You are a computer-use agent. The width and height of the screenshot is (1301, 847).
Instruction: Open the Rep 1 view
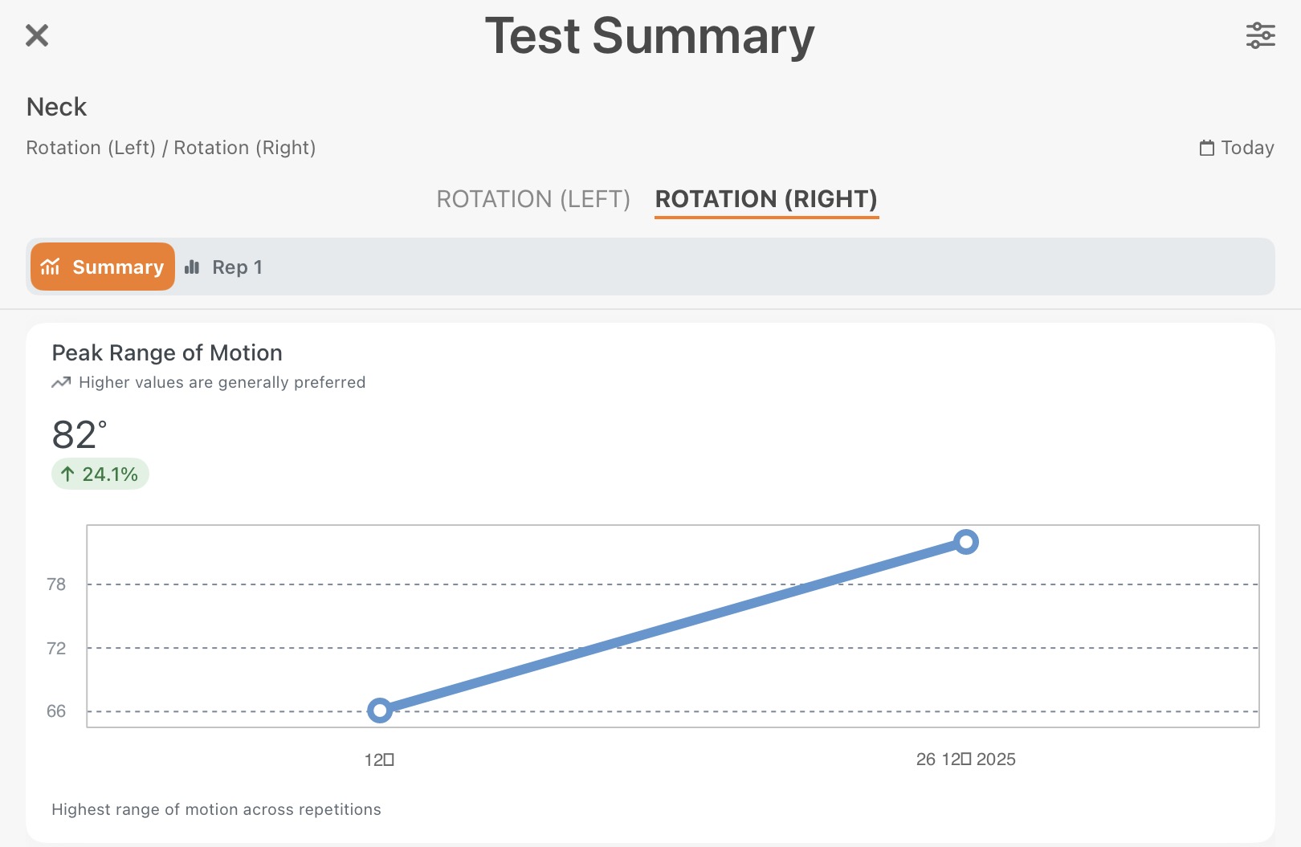tap(223, 267)
